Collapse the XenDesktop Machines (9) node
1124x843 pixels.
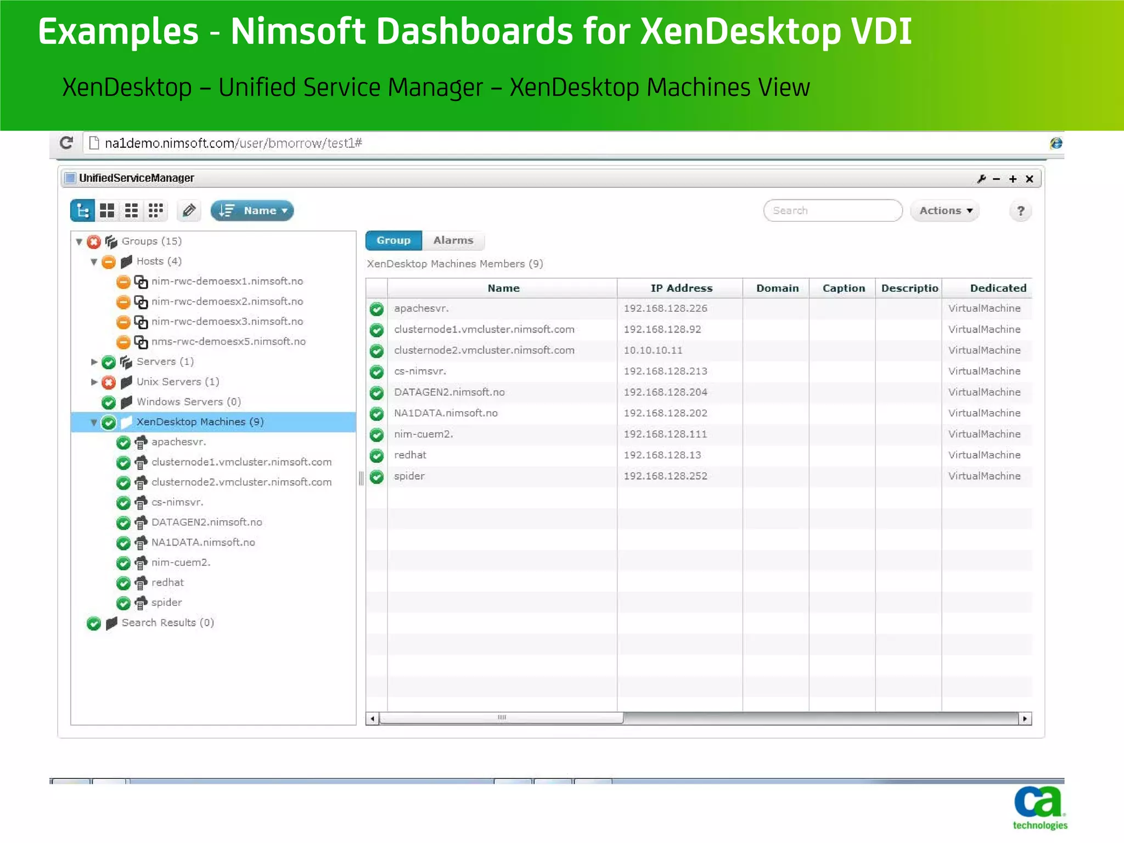pyautogui.click(x=94, y=423)
